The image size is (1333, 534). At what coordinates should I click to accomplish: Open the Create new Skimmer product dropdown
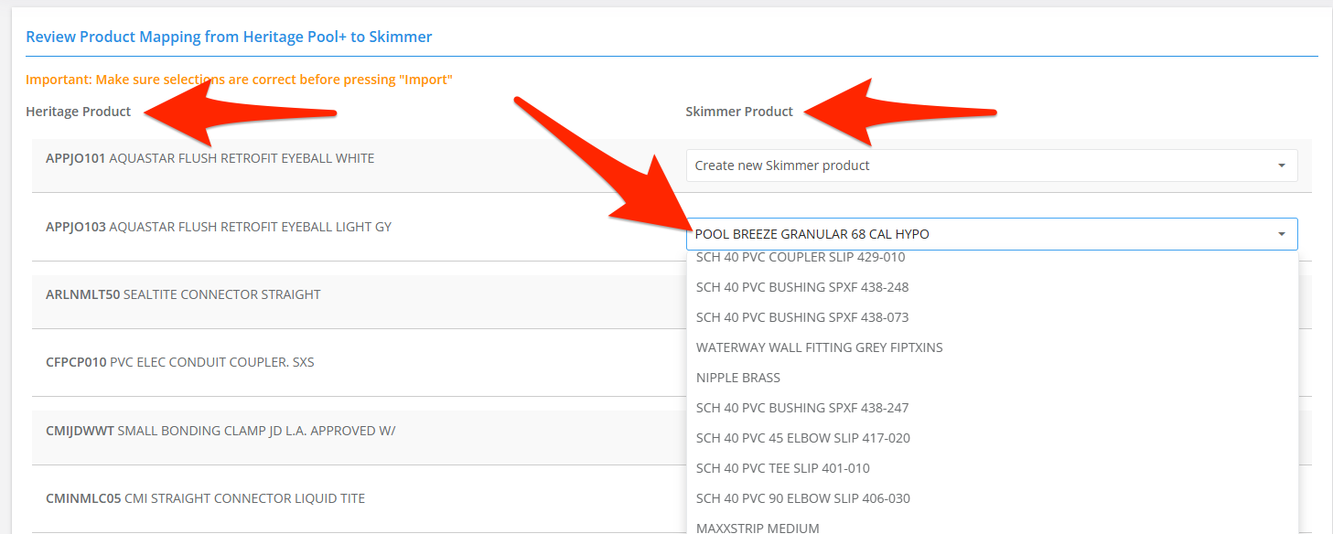click(992, 166)
